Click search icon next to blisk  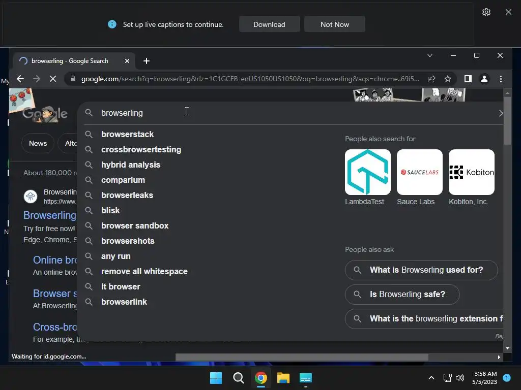[x=89, y=211]
